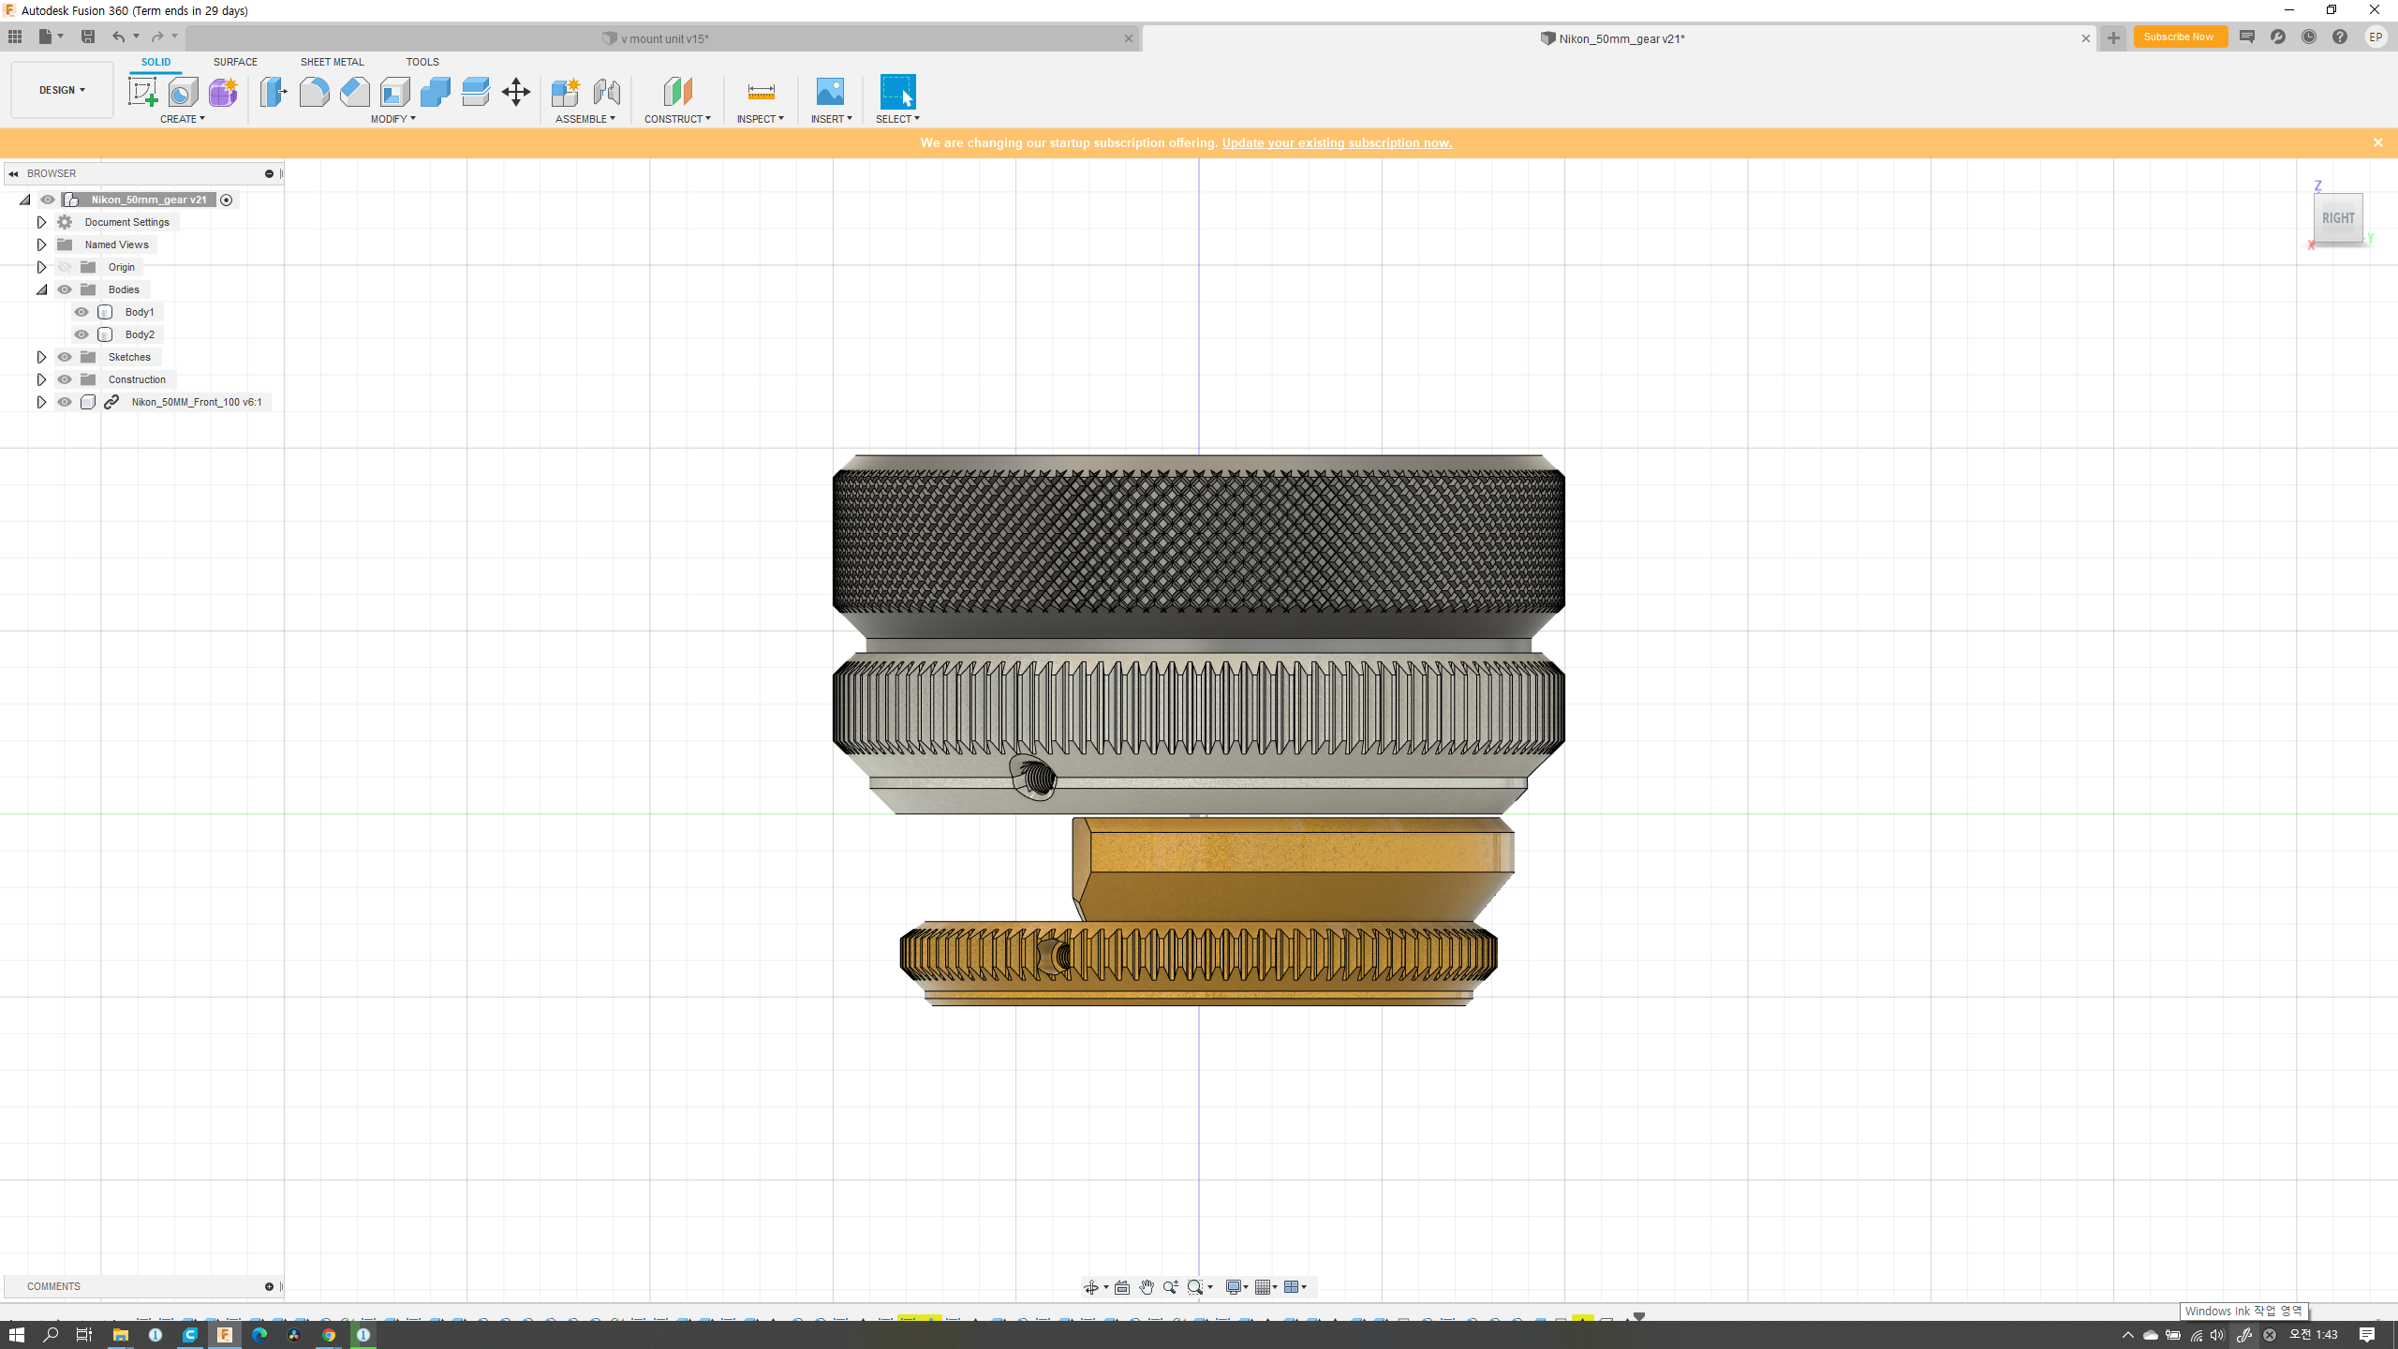Click the Subscribe Now button

(x=2179, y=37)
